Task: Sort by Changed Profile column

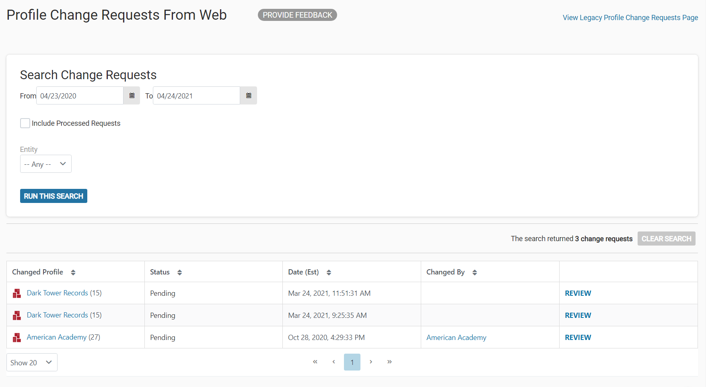Action: point(73,272)
